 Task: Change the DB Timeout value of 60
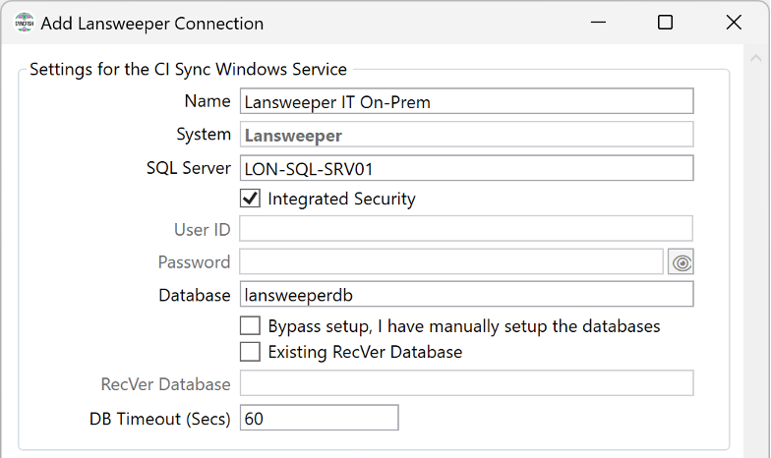point(319,418)
